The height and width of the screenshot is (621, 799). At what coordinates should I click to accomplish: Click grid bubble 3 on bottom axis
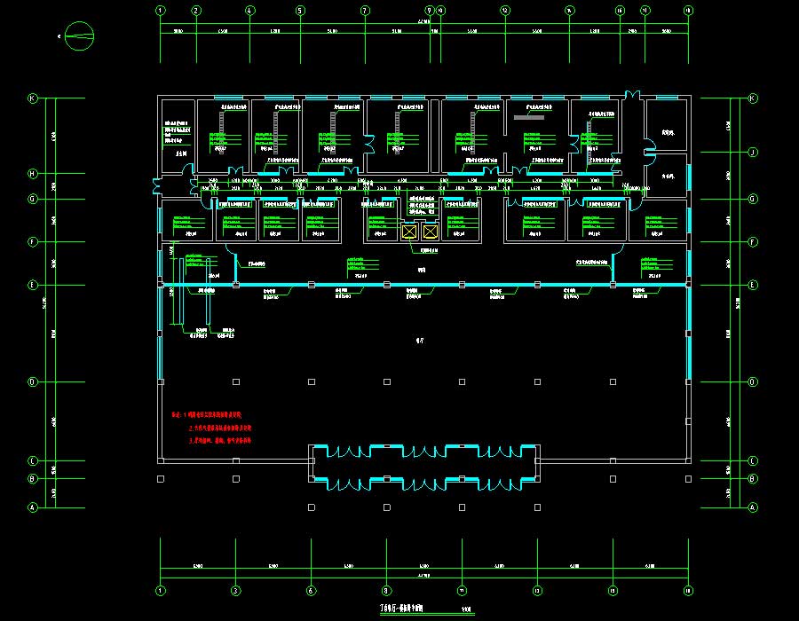[235, 590]
